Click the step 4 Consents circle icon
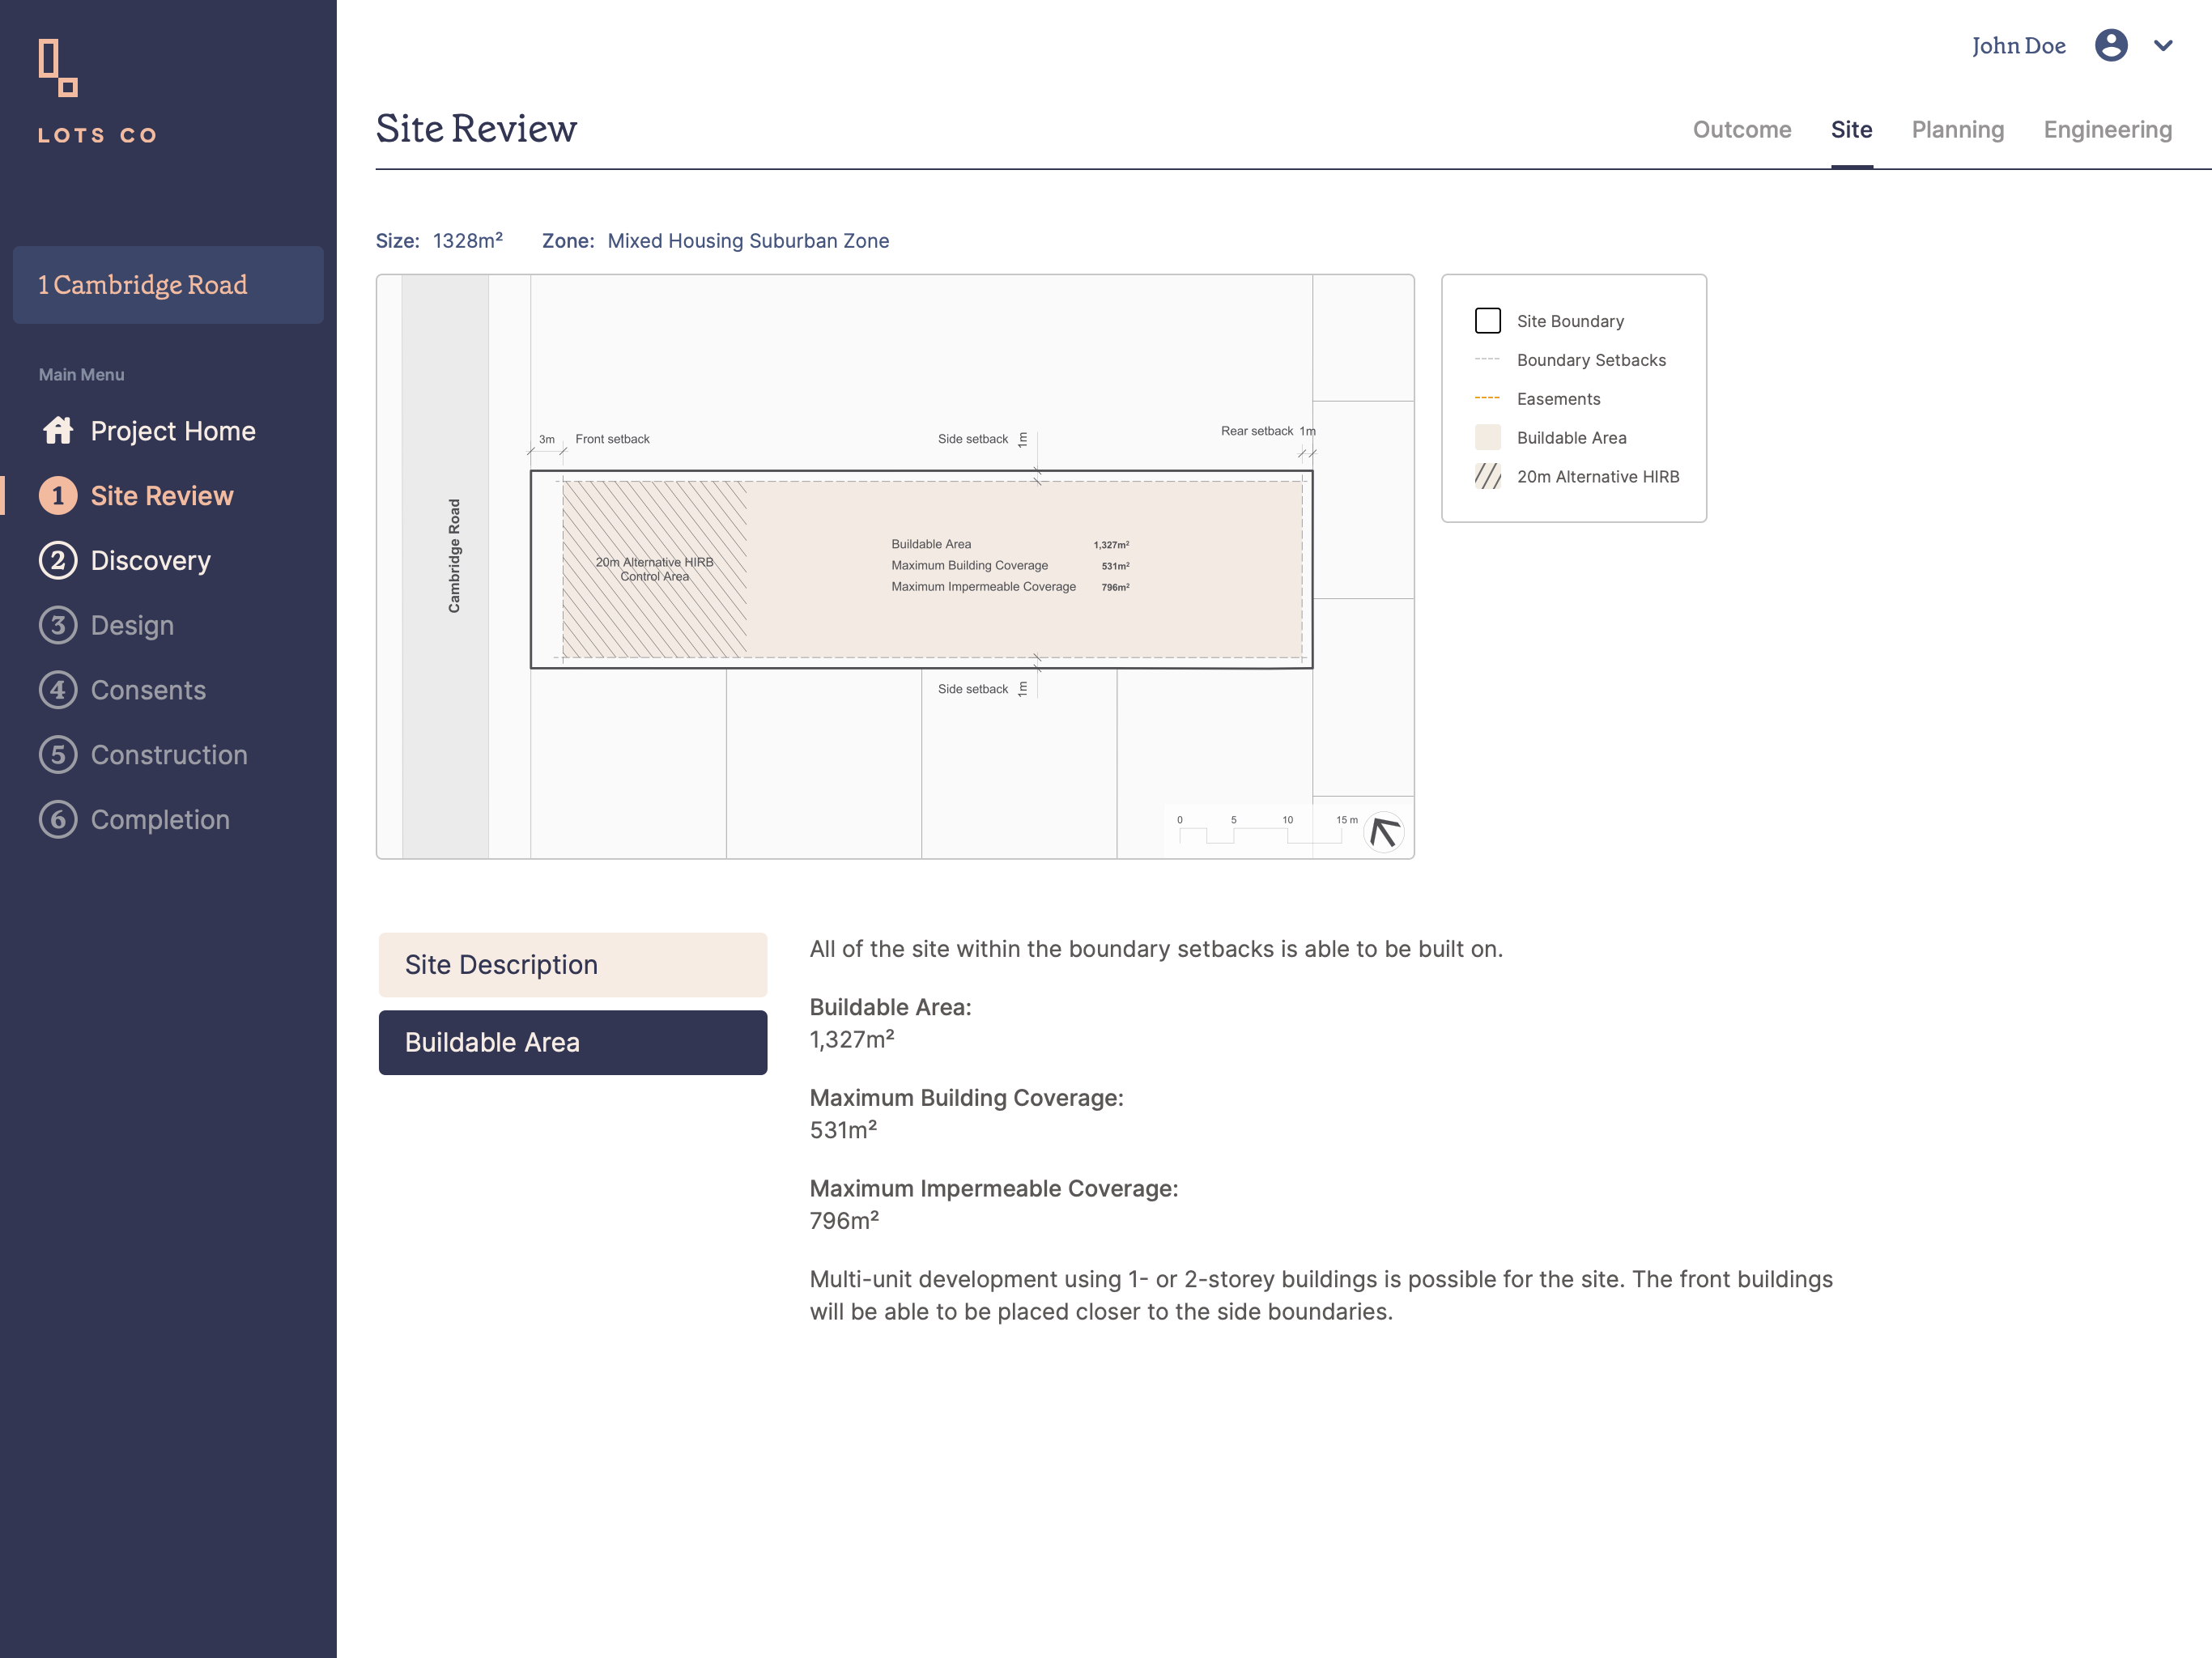Viewport: 2212px width, 1658px height. pyautogui.click(x=58, y=690)
